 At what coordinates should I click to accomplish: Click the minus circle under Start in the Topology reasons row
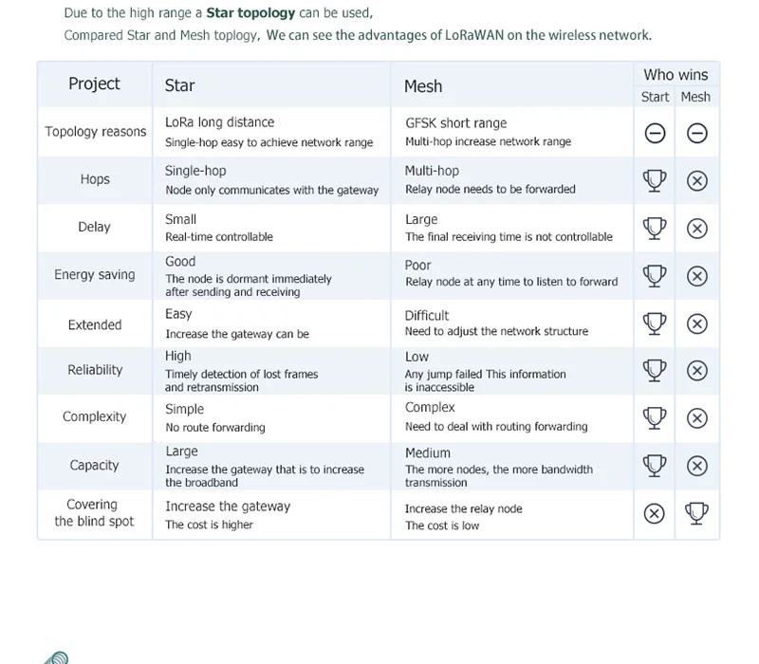point(655,133)
